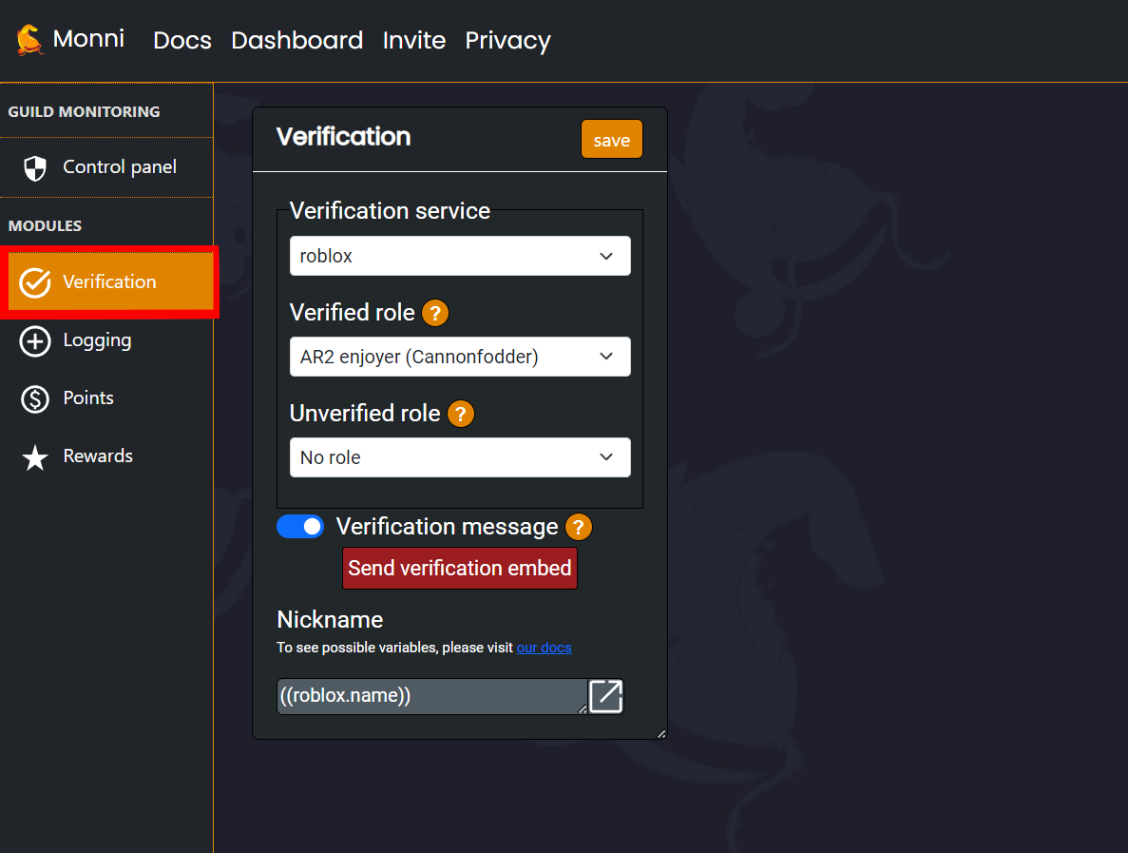Viewport: 1128px width, 853px height.
Task: Click the Unverified role help icon
Action: point(460,414)
